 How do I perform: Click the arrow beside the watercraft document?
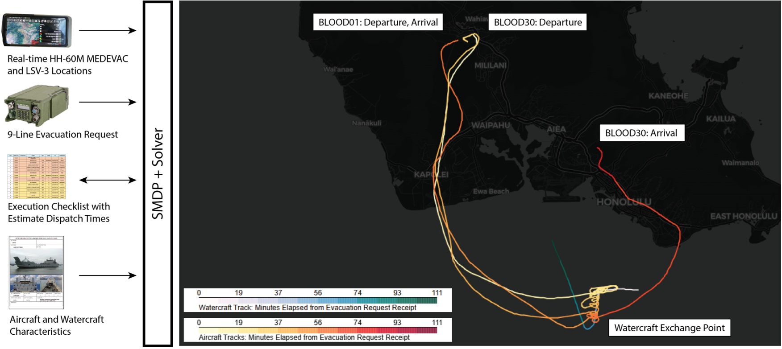pos(107,275)
